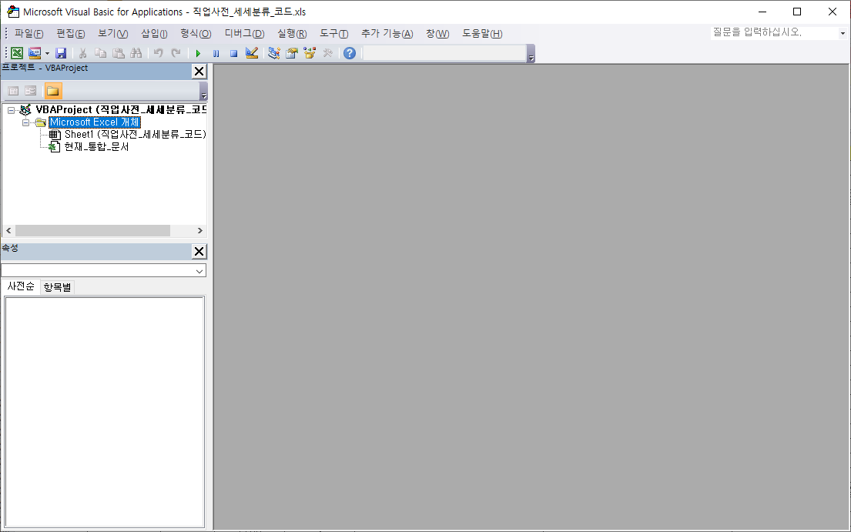851x532 pixels.
Task: Click the project tree scroll right arrow
Action: coord(199,230)
